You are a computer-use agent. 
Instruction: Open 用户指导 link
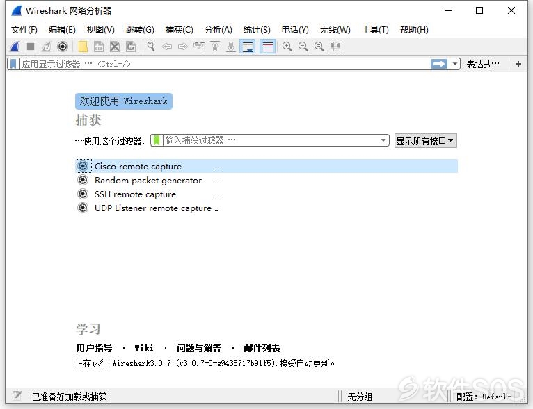[x=94, y=348]
